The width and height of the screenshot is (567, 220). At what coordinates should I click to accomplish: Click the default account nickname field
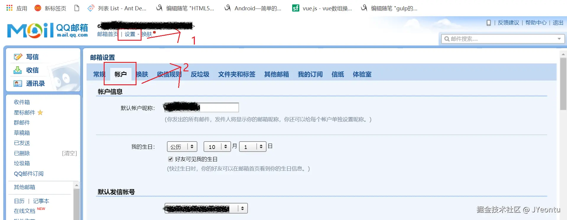[202, 107]
